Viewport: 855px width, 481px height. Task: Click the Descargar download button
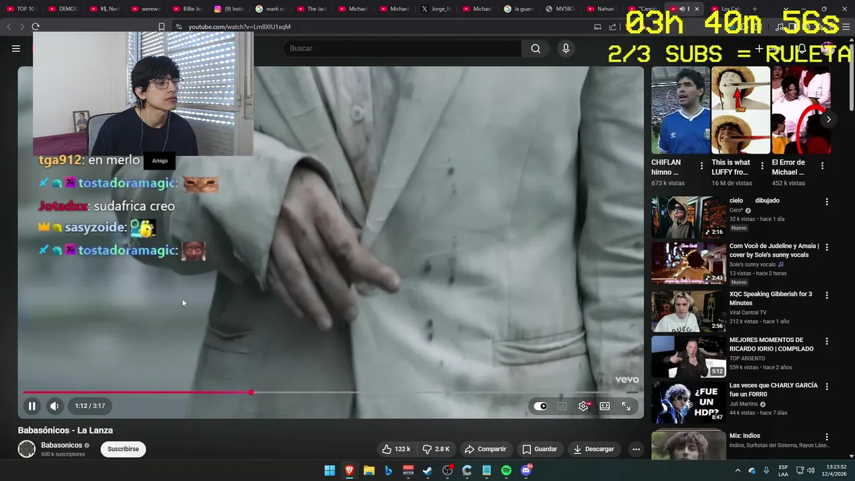593,449
